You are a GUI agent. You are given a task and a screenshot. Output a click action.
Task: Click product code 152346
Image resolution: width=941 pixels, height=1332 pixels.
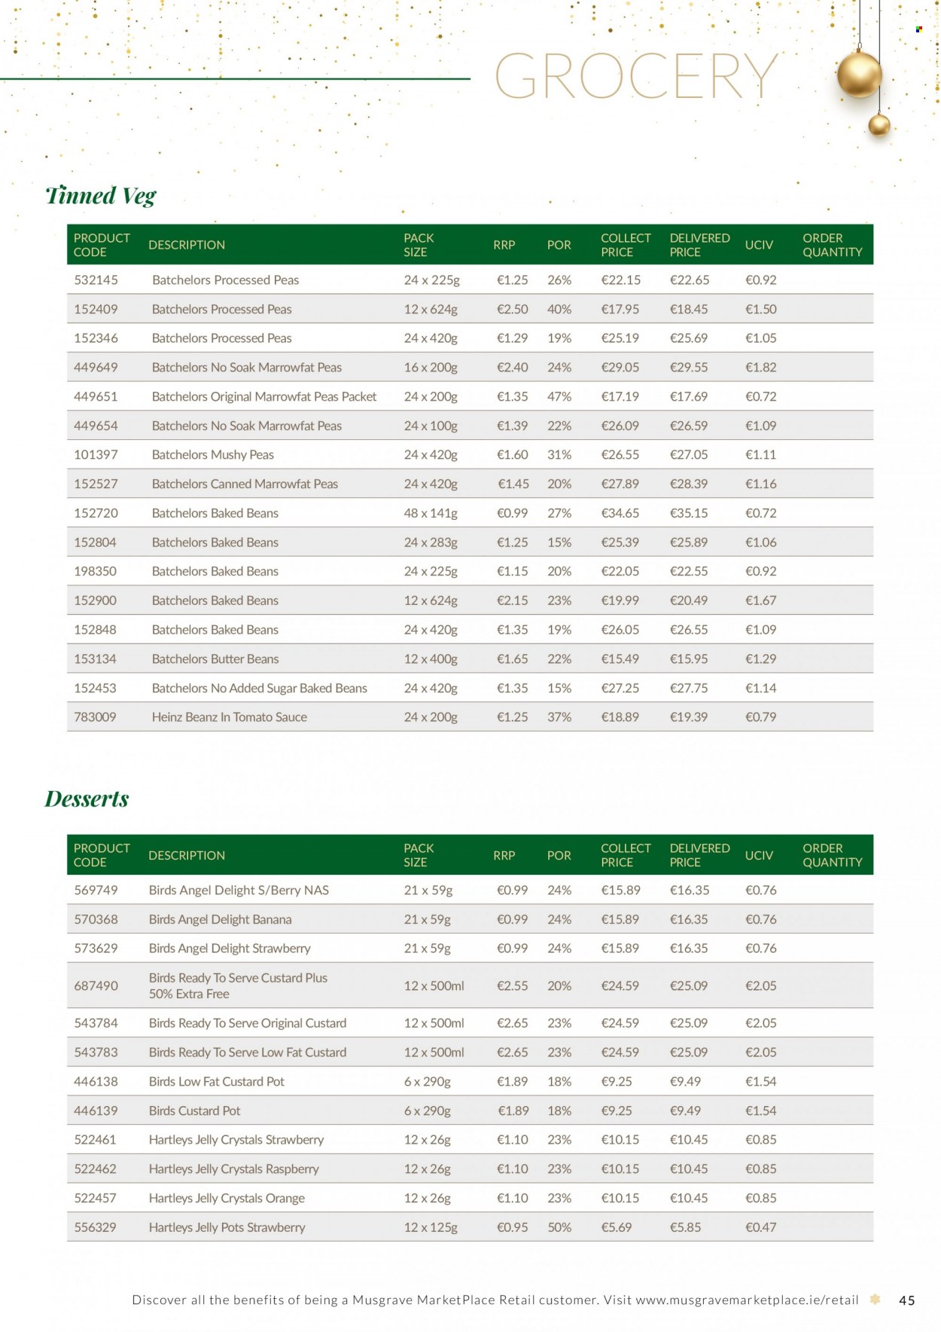coord(96,338)
